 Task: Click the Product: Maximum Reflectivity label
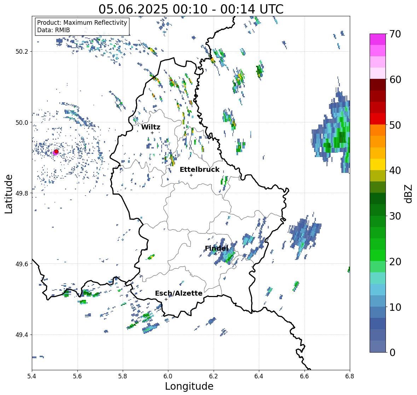coord(82,23)
